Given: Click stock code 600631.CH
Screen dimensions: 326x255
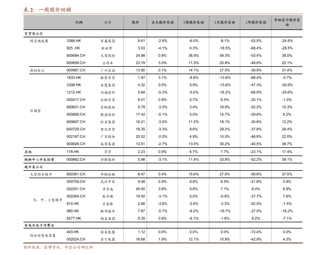Looking at the screenshot, I should tap(76, 107).
